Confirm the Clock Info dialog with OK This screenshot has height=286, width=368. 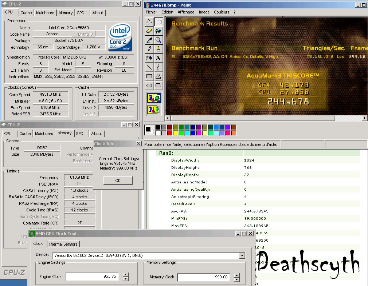point(118,180)
